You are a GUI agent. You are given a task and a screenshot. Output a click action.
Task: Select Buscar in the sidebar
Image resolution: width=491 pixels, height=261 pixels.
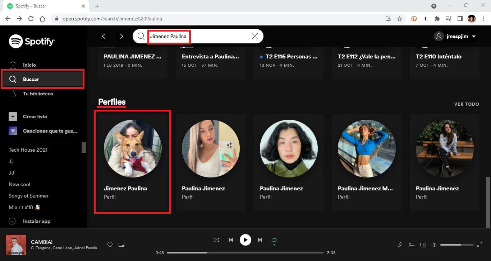(43, 79)
